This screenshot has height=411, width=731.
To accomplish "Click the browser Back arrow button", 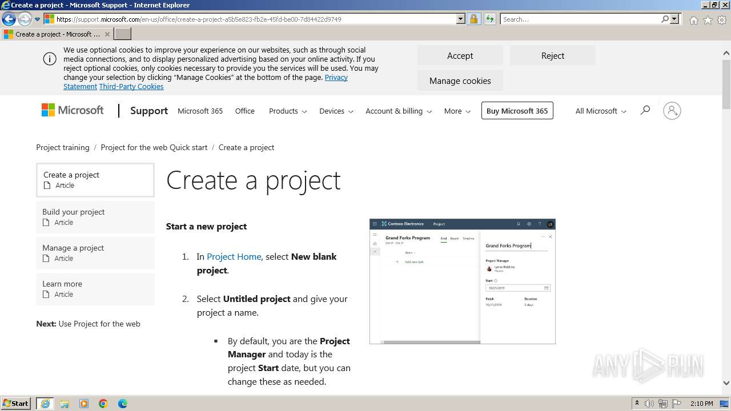I will (8, 19).
